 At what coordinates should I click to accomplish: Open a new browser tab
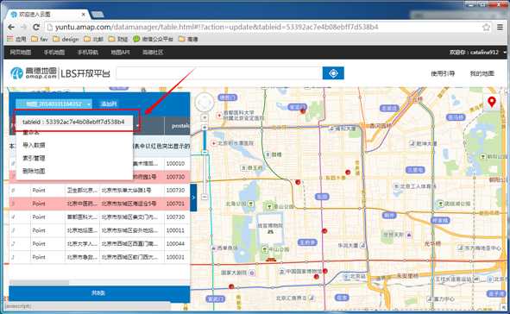tap(98, 15)
